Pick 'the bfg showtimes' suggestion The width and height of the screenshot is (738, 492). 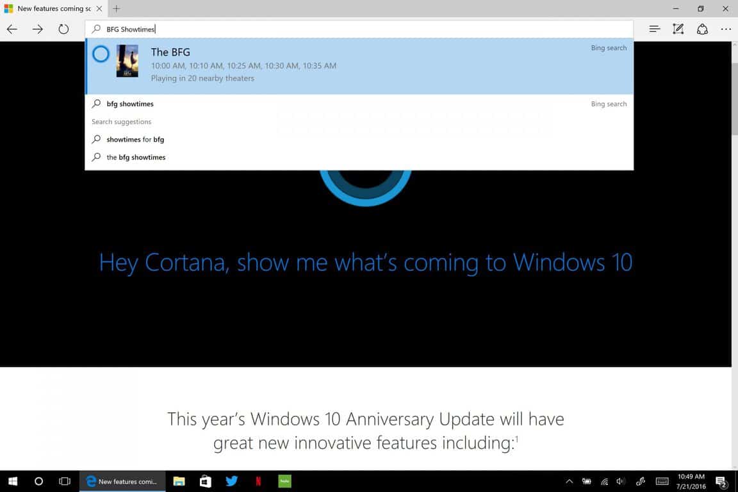click(359, 157)
